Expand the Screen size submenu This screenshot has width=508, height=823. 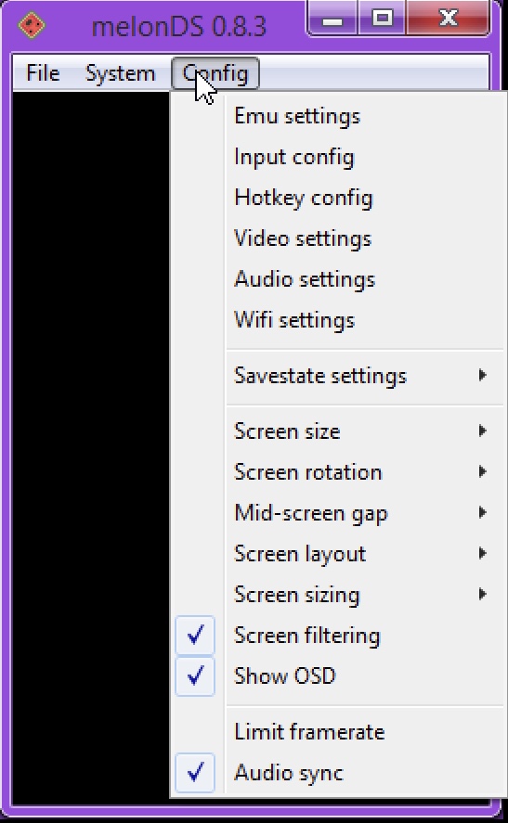(339, 431)
